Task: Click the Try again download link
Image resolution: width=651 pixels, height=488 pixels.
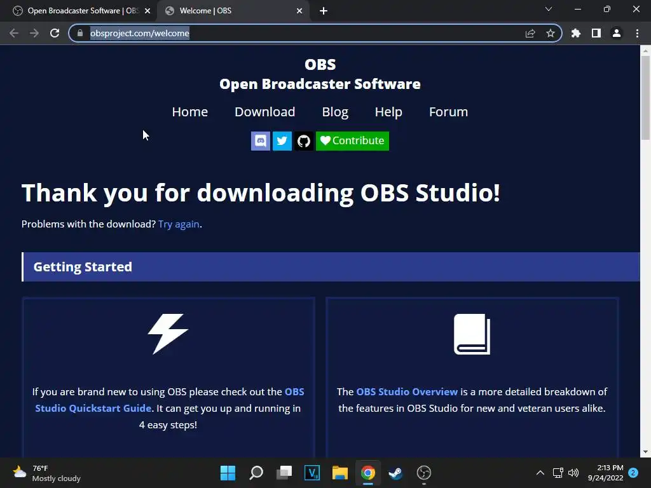Action: click(179, 224)
